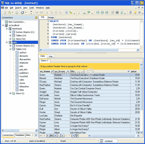Image resolution: width=145 pixels, height=144 pixels.
Task: Switch to the Log tab
Action: [x=51, y=56]
